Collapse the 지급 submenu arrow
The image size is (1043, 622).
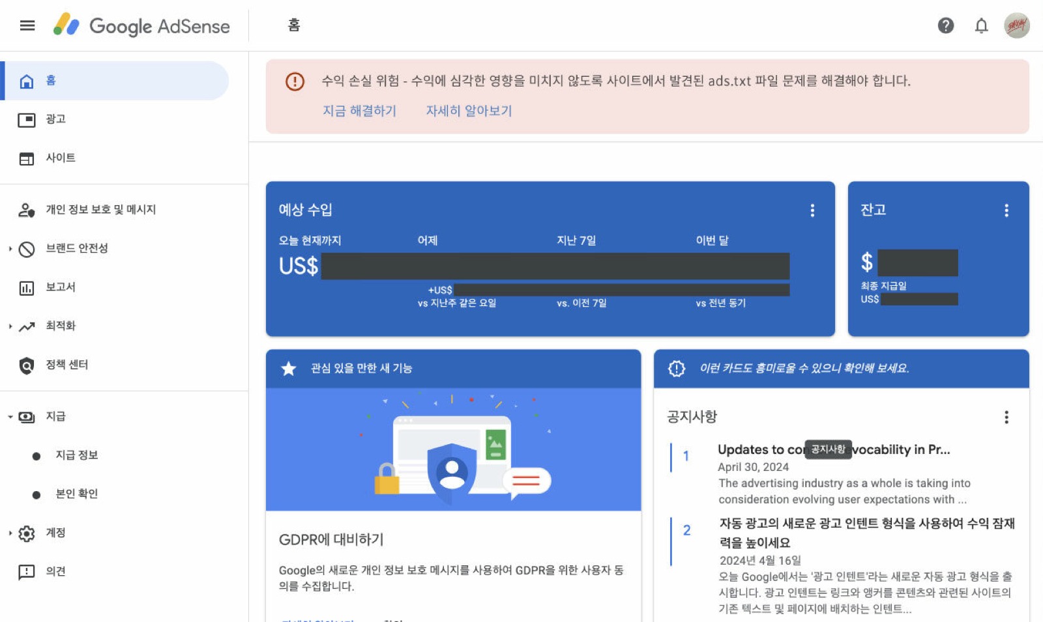(10, 417)
